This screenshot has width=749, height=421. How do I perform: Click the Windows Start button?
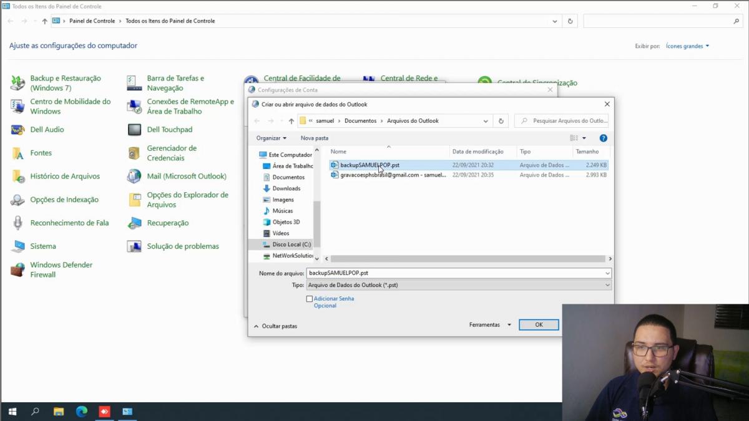[x=12, y=412]
